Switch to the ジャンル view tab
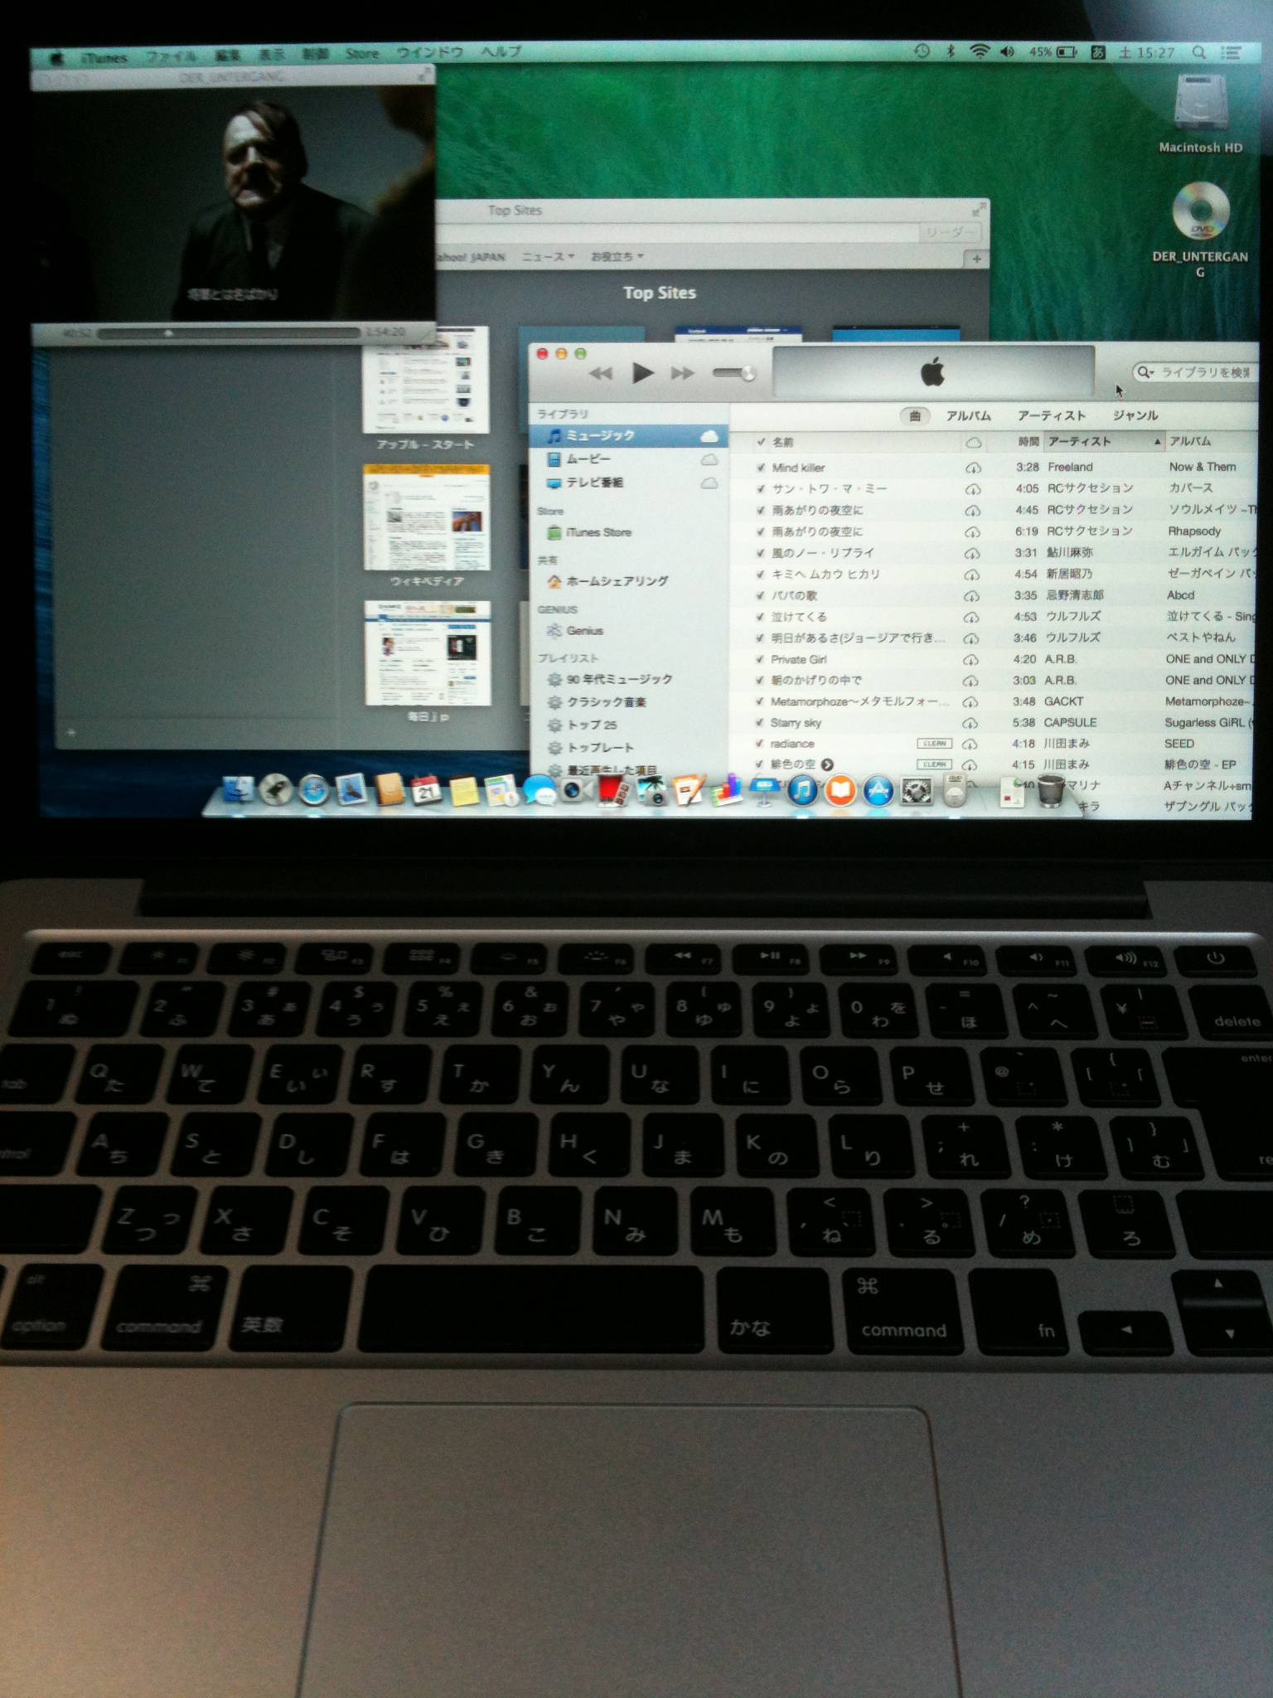This screenshot has width=1273, height=1698. (x=1135, y=415)
